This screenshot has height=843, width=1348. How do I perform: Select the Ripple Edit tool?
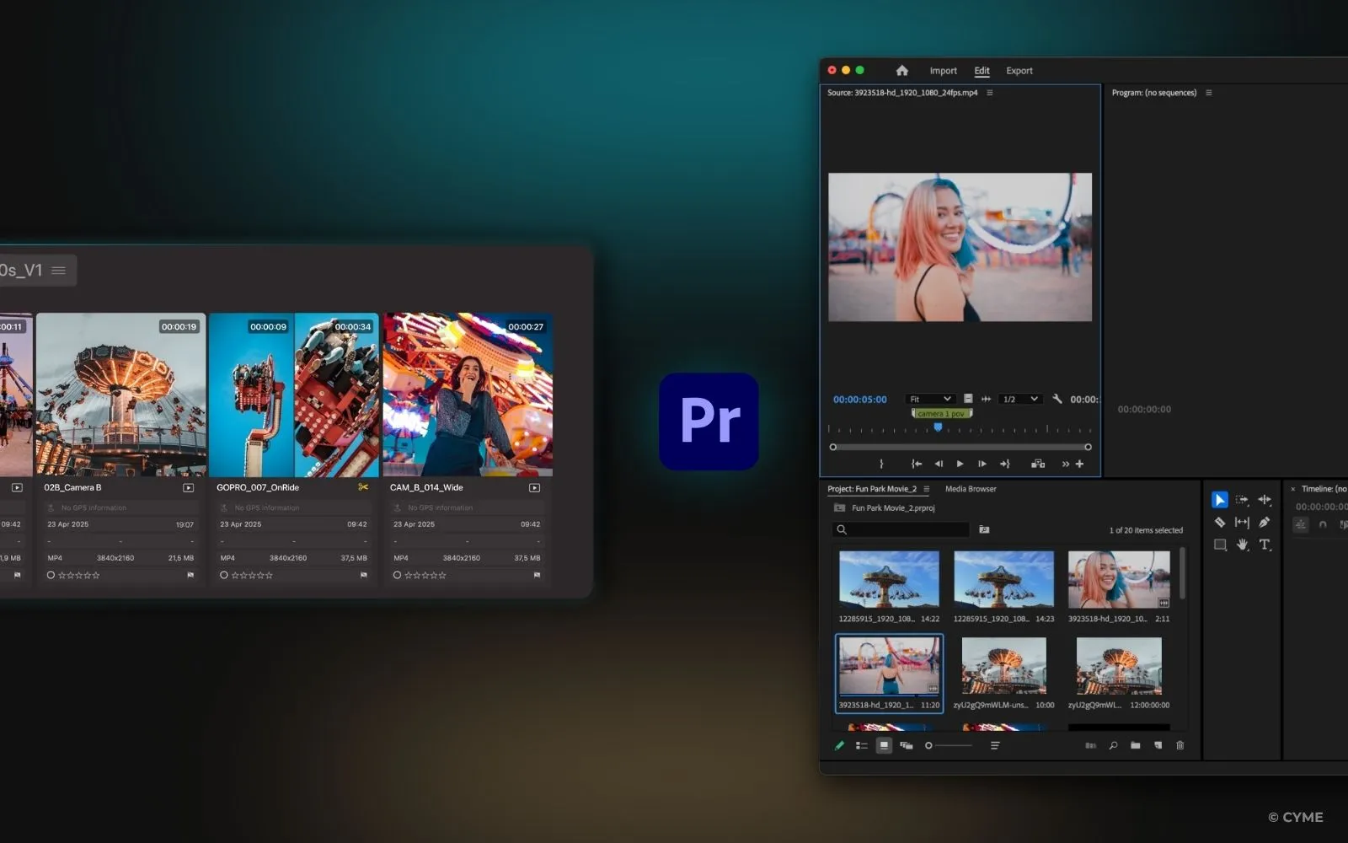point(1265,500)
